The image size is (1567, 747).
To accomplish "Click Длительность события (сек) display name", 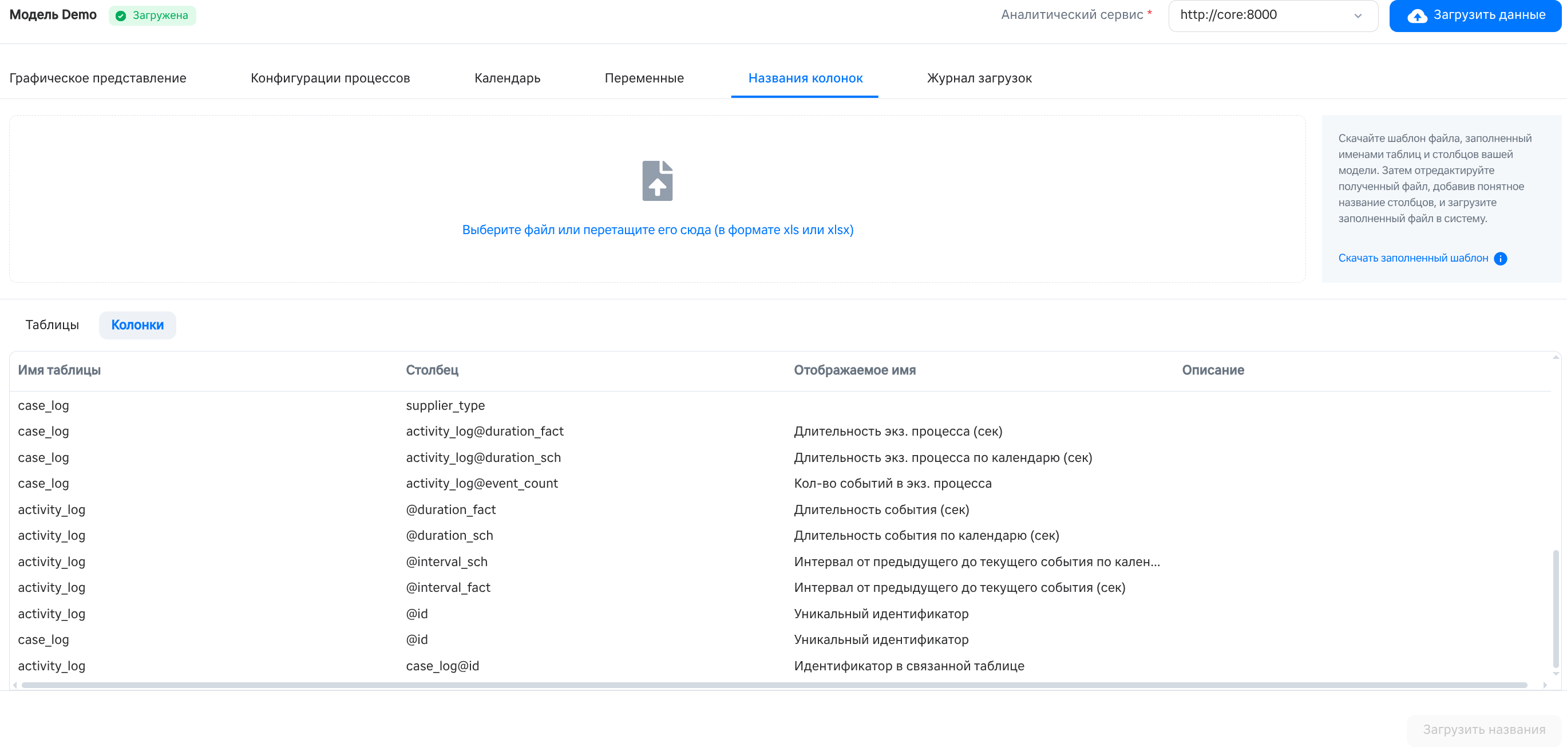I will point(881,510).
